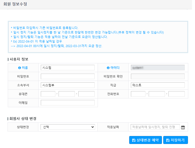This screenshot has width=195, height=148.
Task: Click the middle 휴대폰 number box
Action: coord(67,94)
